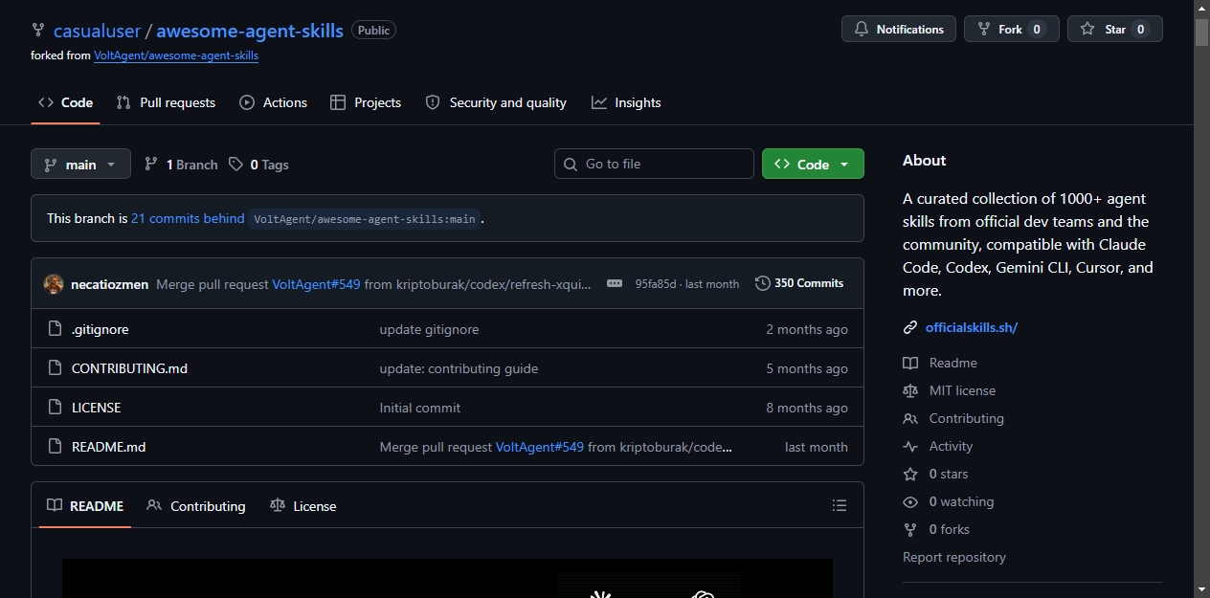Click the 'Initial commit' message
Viewport: 1210px width, 598px height.
point(420,408)
